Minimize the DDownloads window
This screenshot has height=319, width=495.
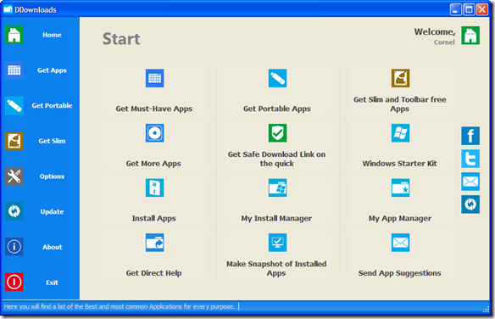point(455,9)
